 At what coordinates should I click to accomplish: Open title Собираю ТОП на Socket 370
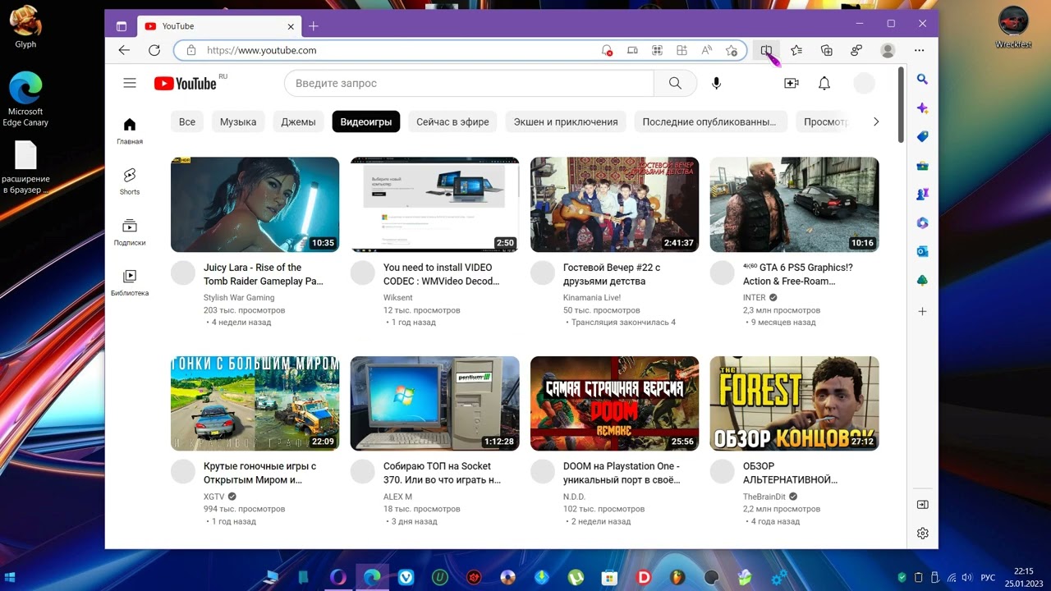coord(442,473)
